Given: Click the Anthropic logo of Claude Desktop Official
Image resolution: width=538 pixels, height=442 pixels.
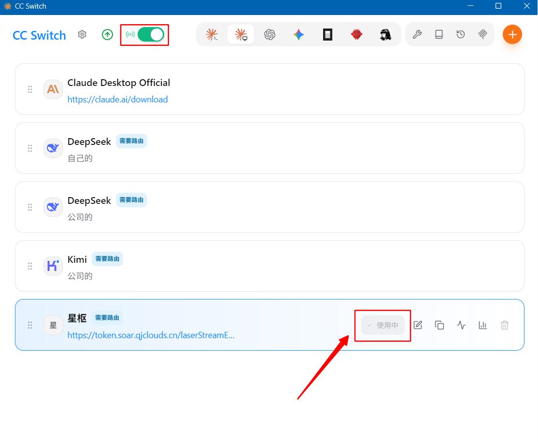Looking at the screenshot, I should [x=53, y=89].
